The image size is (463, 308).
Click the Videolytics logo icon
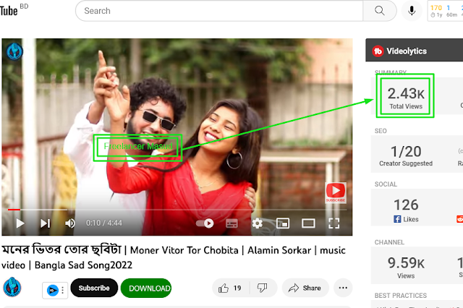[x=378, y=51]
